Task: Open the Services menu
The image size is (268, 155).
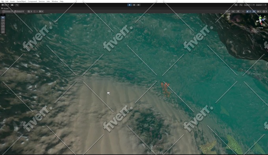Action: pos(41,1)
